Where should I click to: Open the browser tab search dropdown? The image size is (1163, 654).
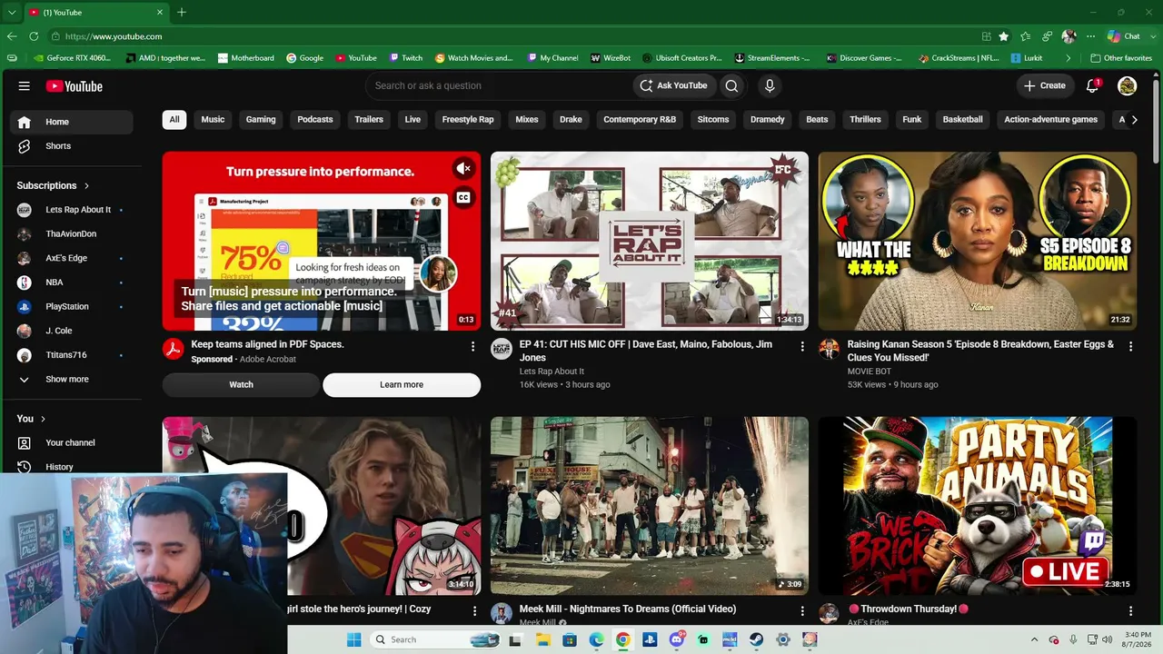(x=12, y=12)
